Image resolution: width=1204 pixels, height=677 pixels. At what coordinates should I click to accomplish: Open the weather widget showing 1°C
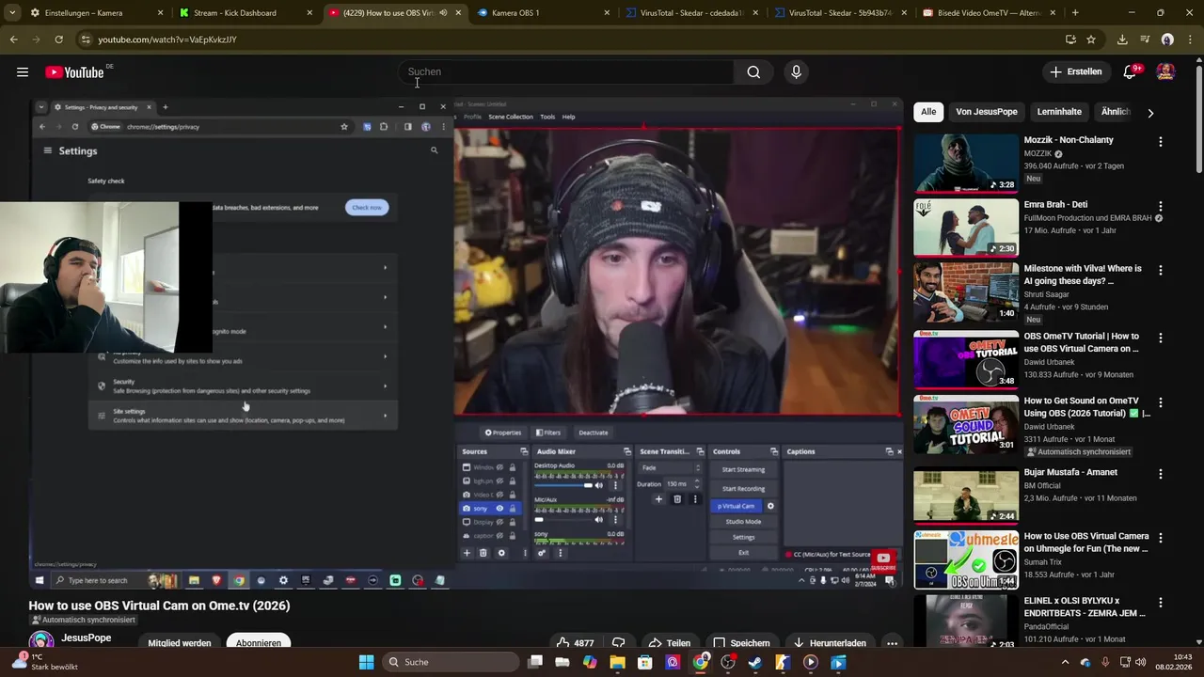tap(45, 662)
